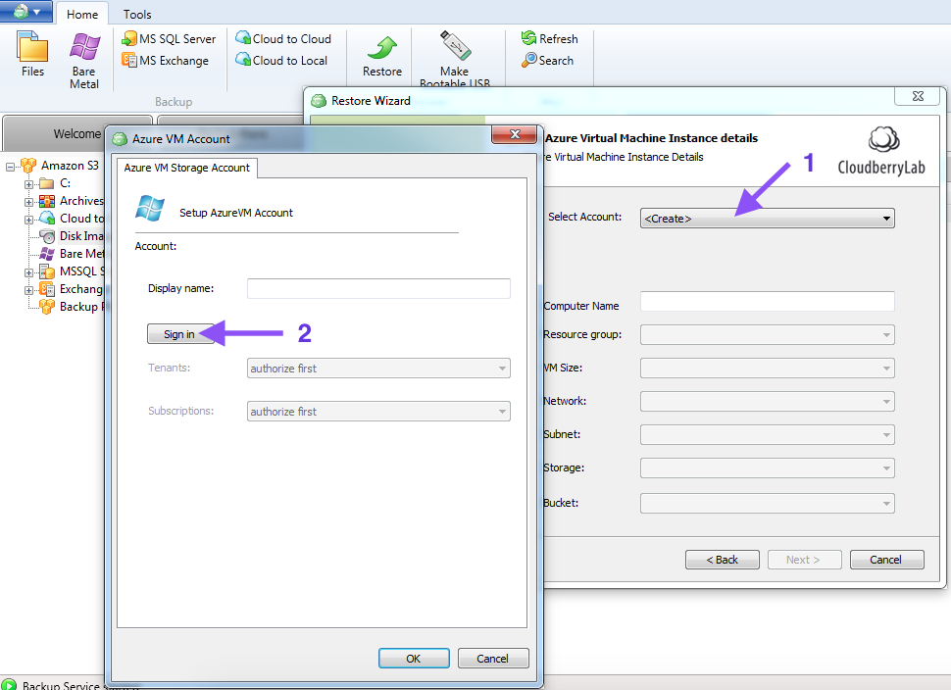This screenshot has height=690, width=951.
Task: Click the Bare Metal backup icon
Action: pyautogui.click(x=84, y=61)
